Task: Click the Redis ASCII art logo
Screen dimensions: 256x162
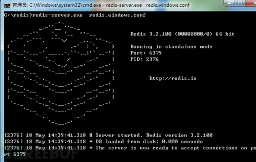Action: coord(60,72)
